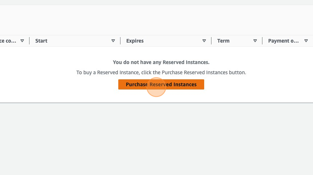
Task: Click 'You do not have any Reserved Instances' message
Action: tap(161, 62)
